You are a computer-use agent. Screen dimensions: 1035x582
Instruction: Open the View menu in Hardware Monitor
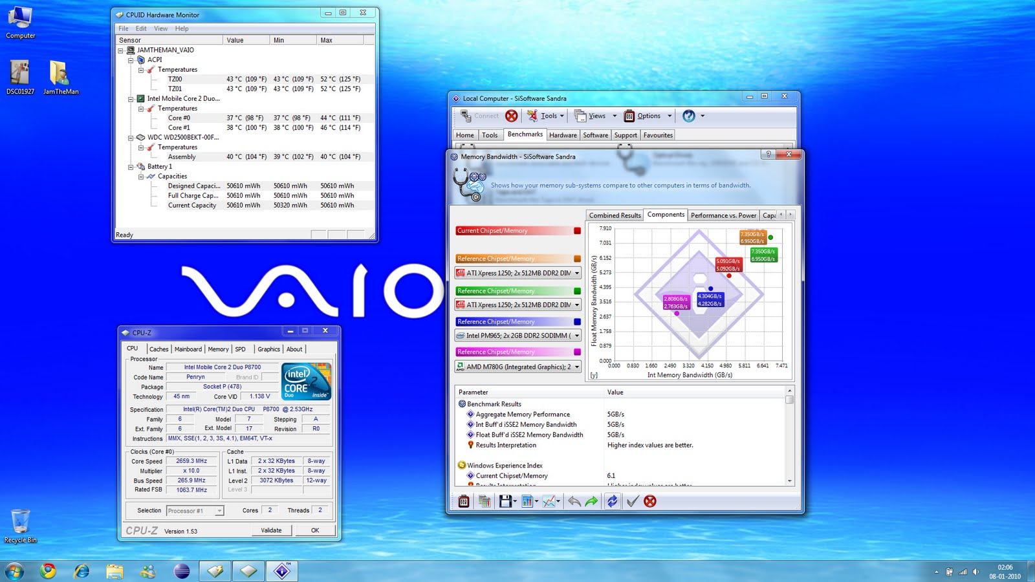[x=160, y=28]
